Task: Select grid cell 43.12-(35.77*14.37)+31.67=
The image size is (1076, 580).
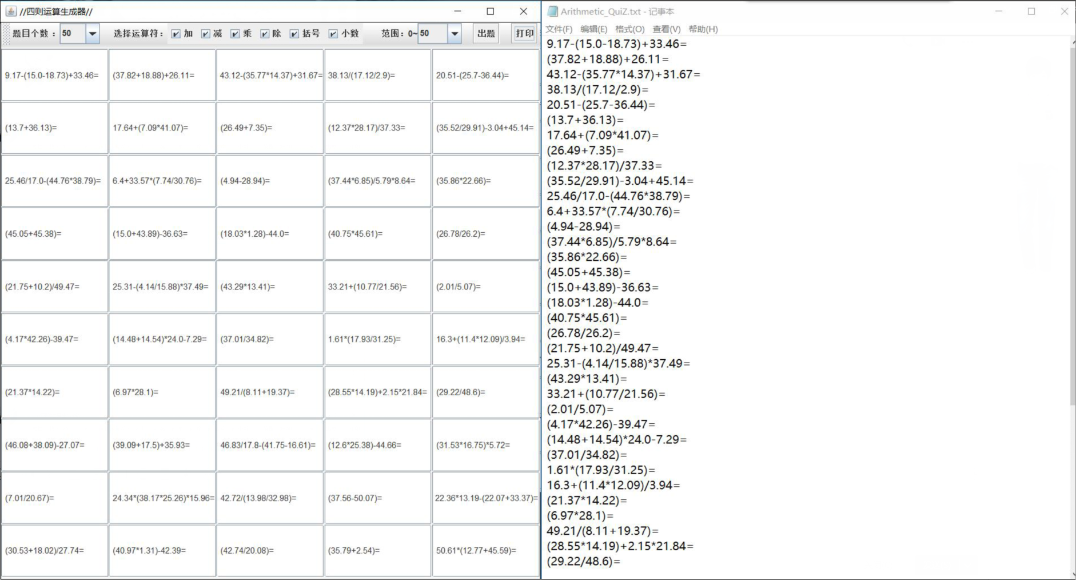Action: point(270,75)
